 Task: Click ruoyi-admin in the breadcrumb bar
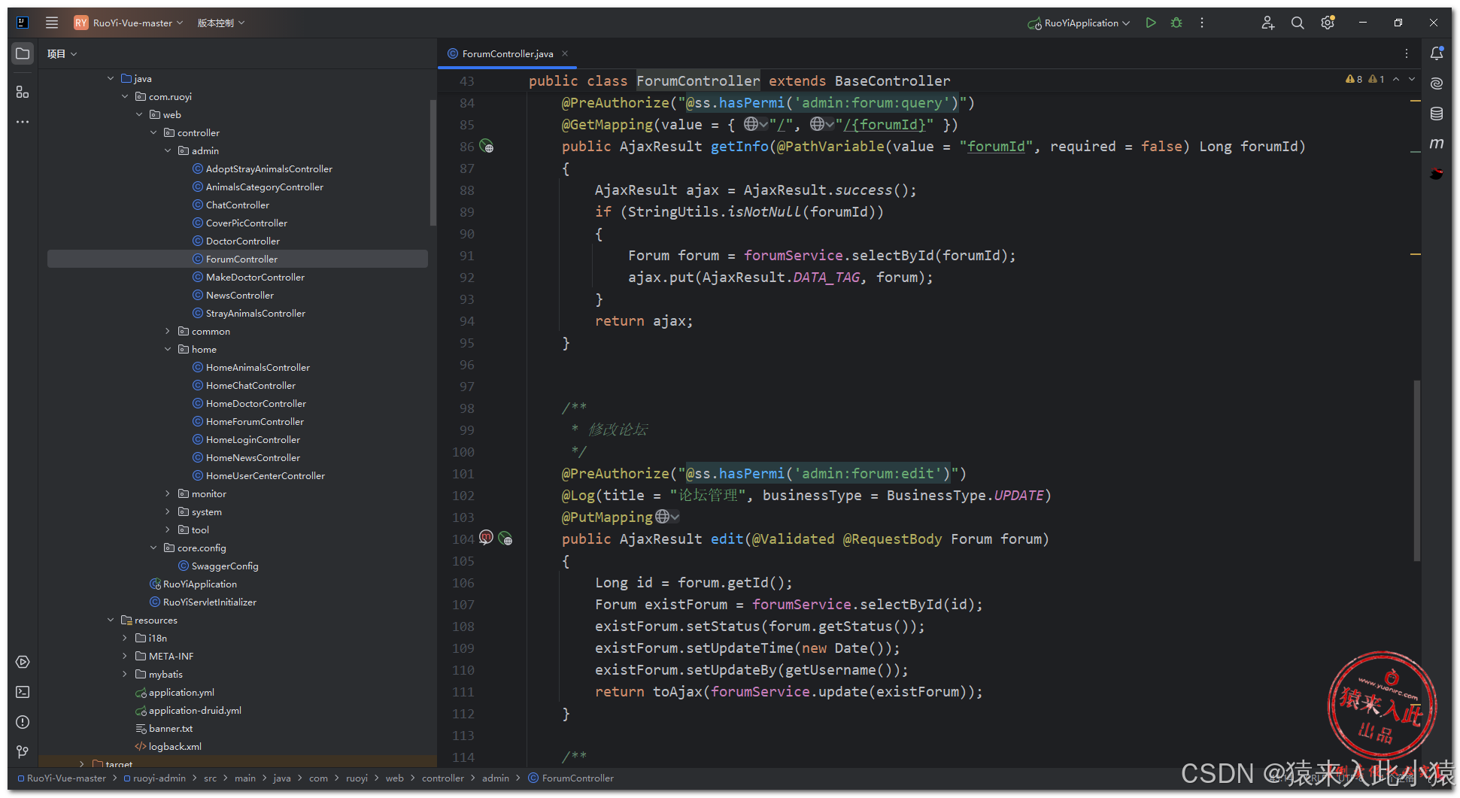159,778
